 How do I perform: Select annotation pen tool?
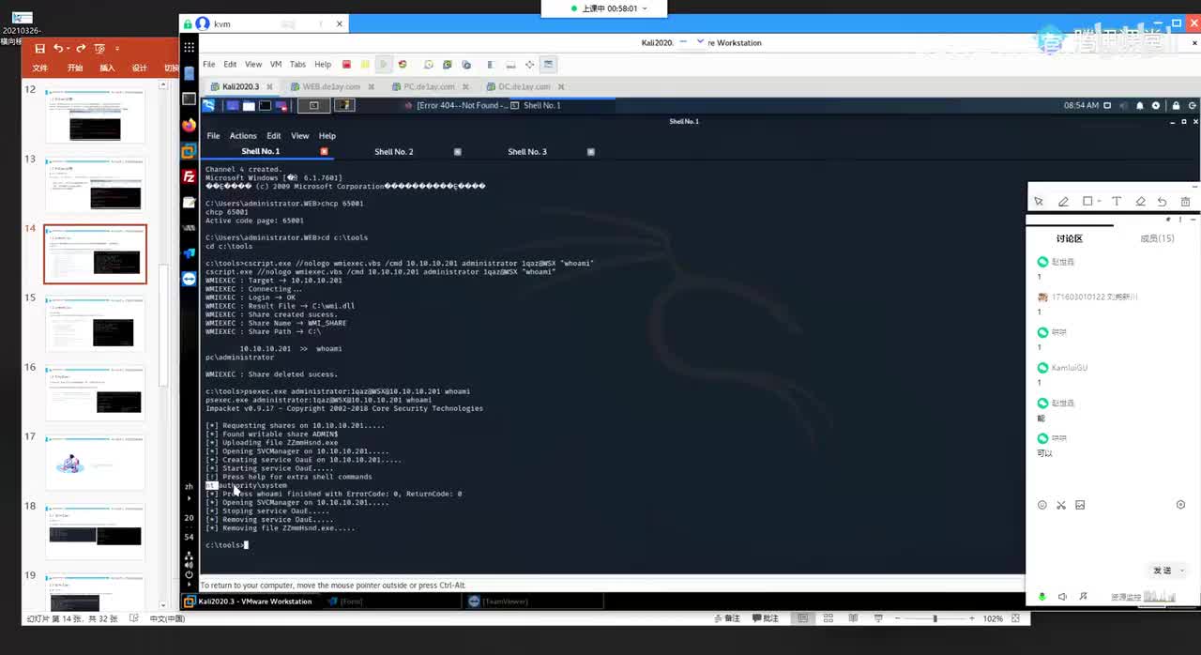1063,202
